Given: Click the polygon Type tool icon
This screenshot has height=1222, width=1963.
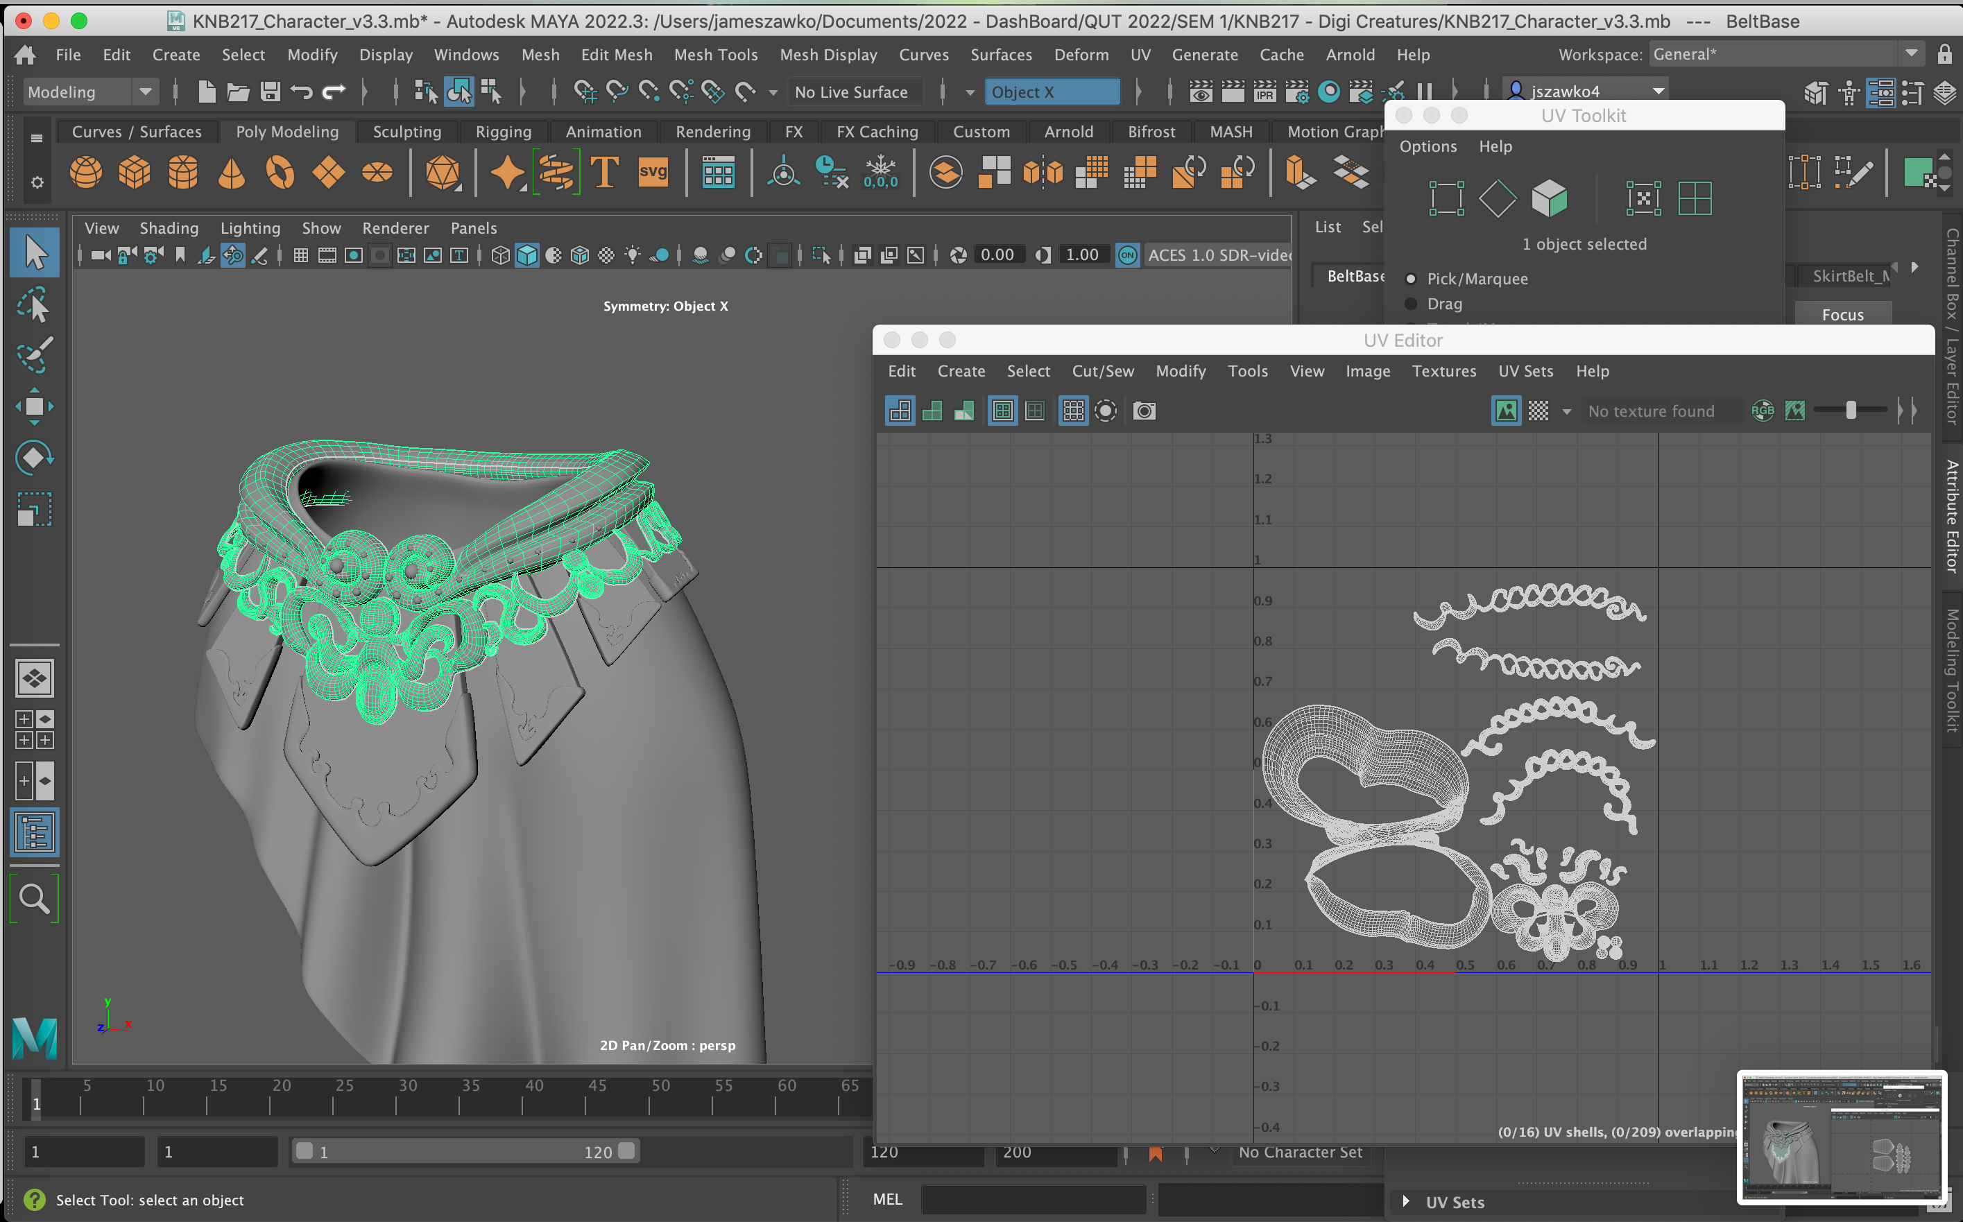Looking at the screenshot, I should pos(604,172).
